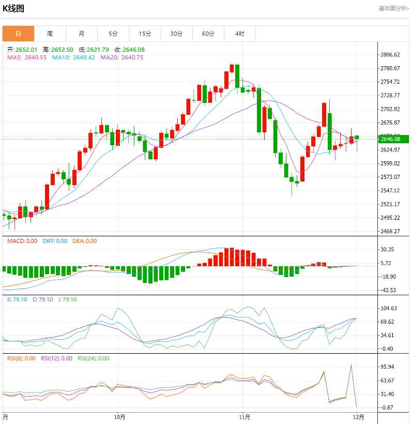
Task: Click the MA5: 2640.55 legend
Action: [x=27, y=57]
